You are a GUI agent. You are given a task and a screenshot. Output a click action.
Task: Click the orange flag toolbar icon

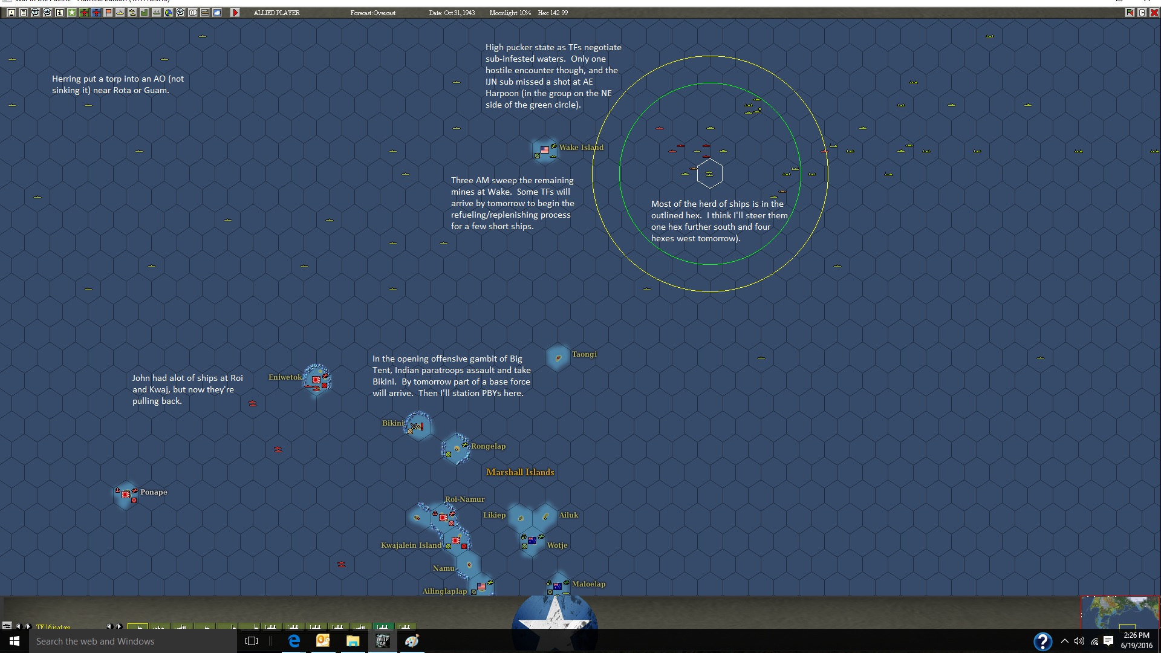(108, 13)
